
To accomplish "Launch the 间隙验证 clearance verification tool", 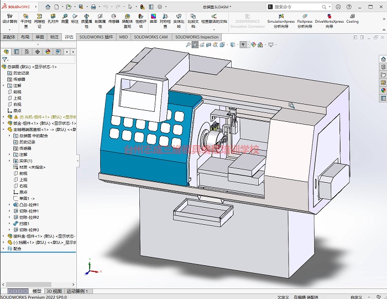I will pos(39,20).
